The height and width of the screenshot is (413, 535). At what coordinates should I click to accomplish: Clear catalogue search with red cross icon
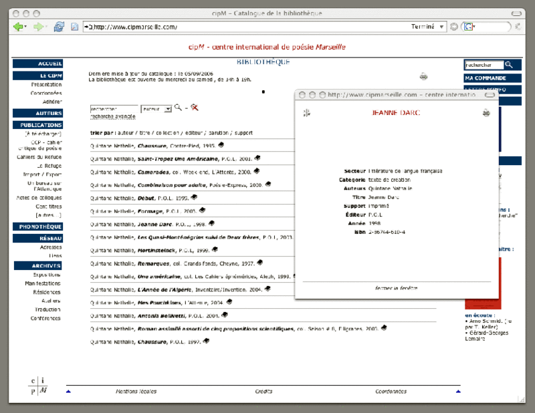click(195, 108)
